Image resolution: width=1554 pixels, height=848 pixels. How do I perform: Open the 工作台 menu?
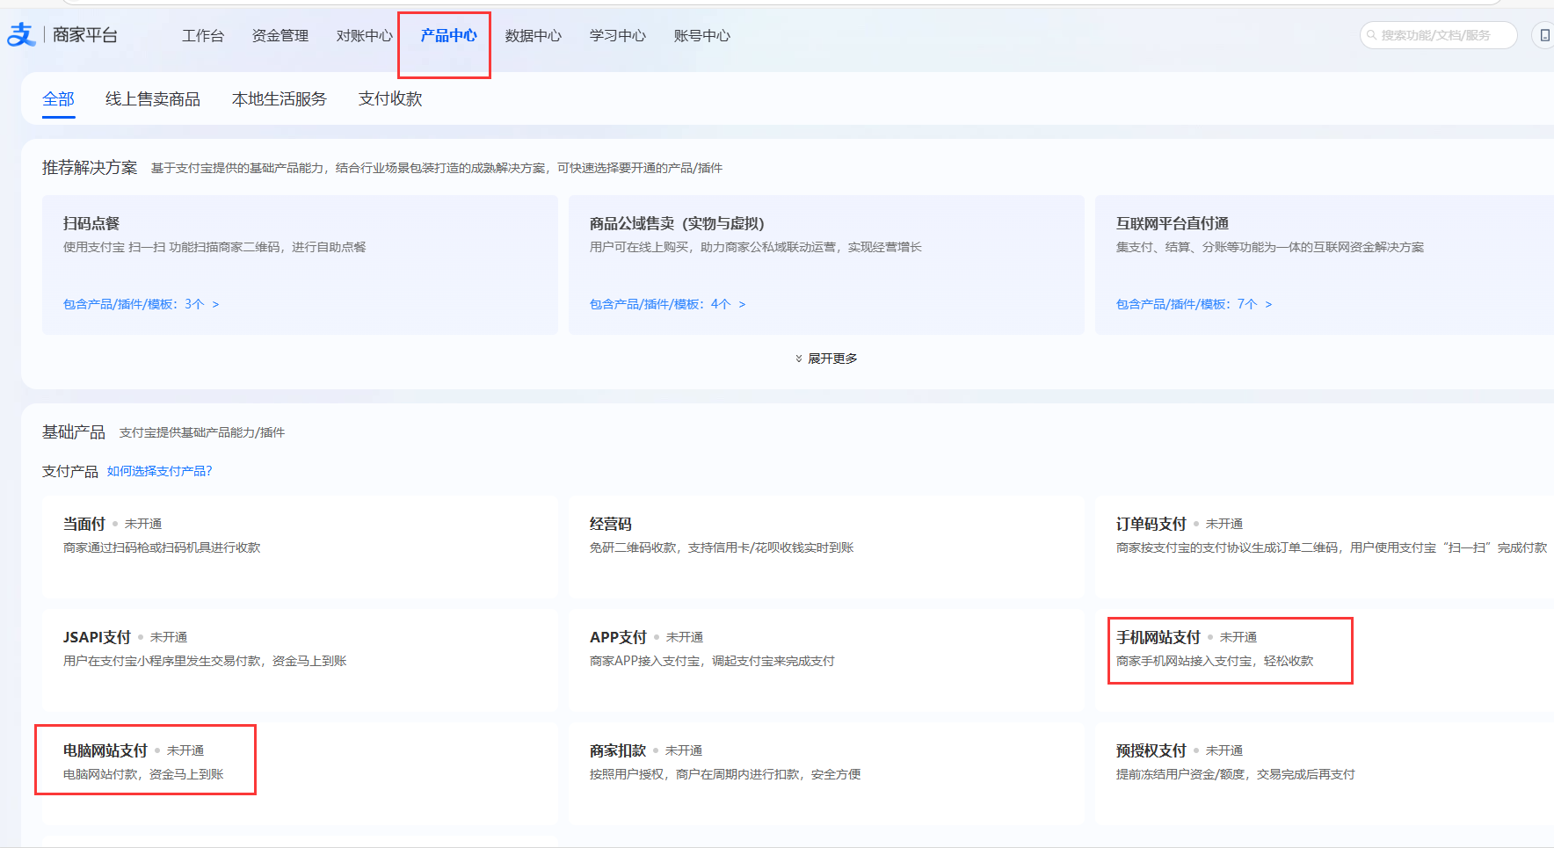pyautogui.click(x=203, y=36)
